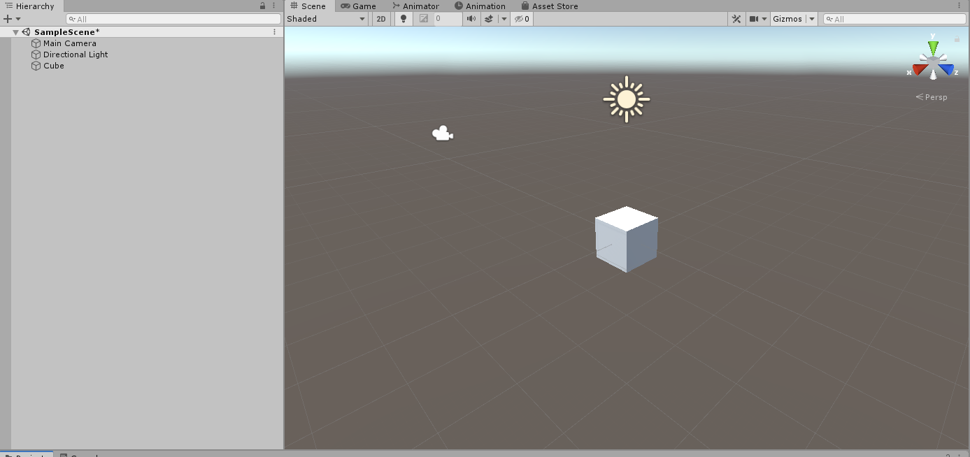
Task: Toggle hidden objects visibility counter button
Action: point(522,19)
